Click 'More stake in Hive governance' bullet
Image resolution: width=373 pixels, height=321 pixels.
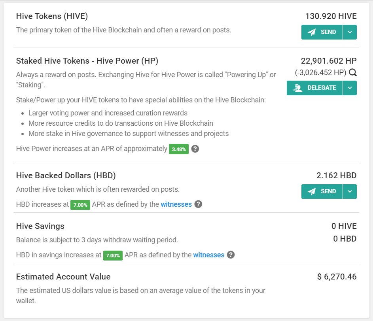pos(129,134)
